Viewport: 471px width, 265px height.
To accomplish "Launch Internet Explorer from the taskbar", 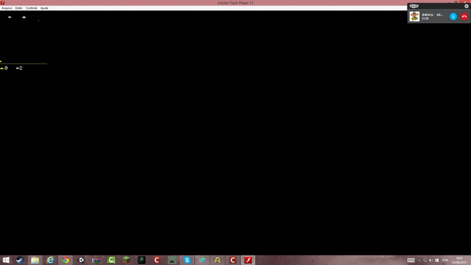I will coord(50,260).
